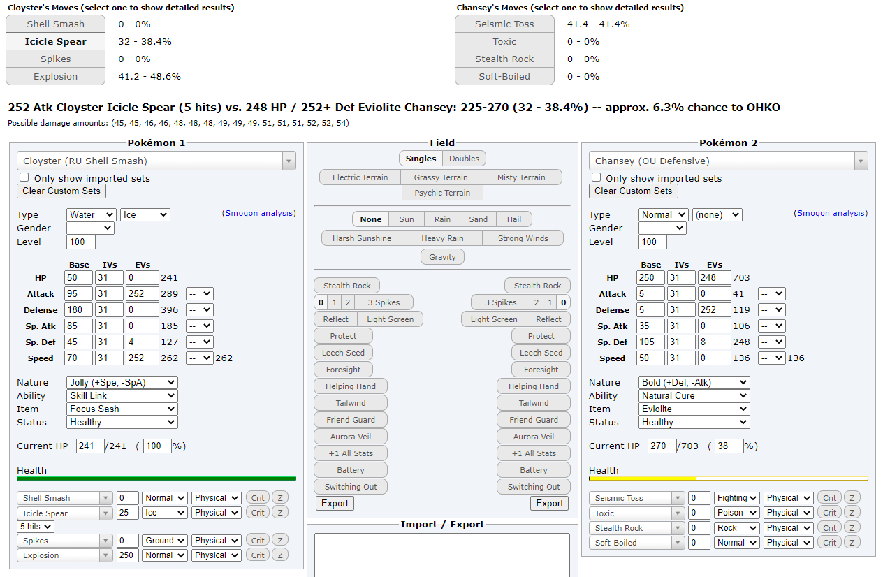Choose Strong Winds weather

(523, 238)
